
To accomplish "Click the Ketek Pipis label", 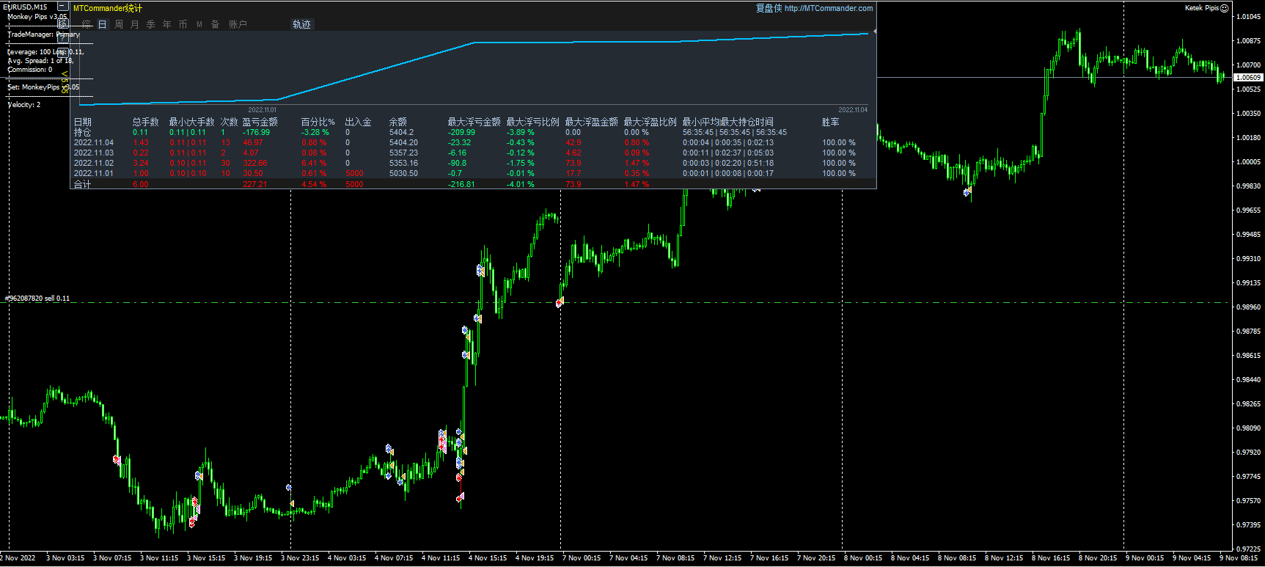I will pyautogui.click(x=1202, y=8).
